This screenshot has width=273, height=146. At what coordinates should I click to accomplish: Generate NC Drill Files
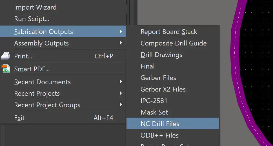point(160,124)
